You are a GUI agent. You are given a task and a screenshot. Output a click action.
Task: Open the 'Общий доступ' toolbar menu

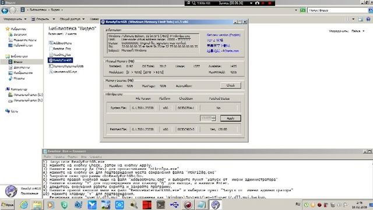coord(72,19)
